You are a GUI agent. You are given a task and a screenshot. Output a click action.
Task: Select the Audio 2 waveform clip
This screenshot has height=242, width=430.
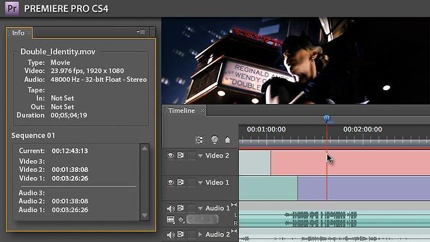pos(334,235)
